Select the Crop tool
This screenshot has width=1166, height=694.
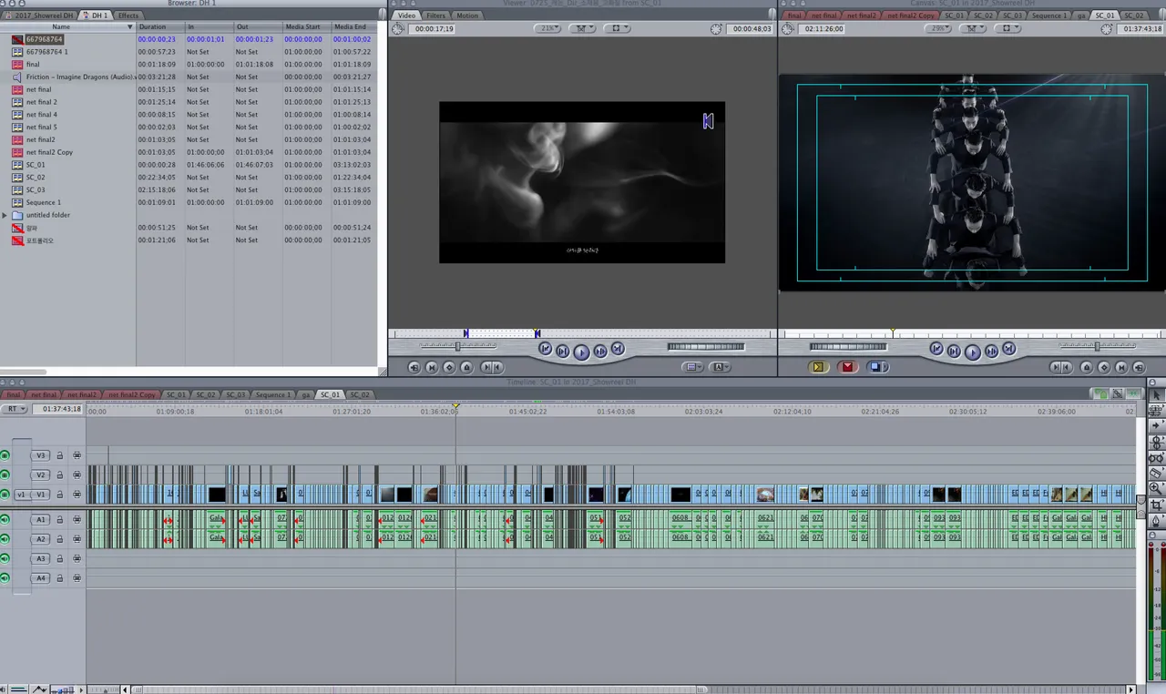point(1157,504)
